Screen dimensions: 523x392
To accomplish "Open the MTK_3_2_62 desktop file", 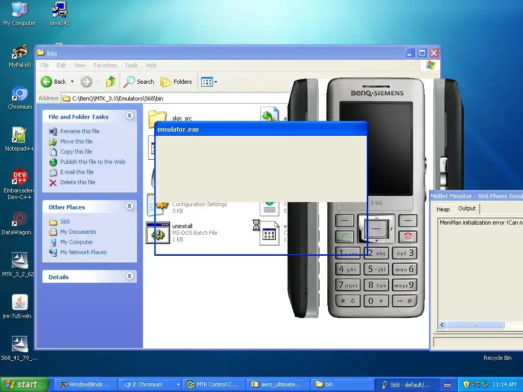I will [18, 265].
